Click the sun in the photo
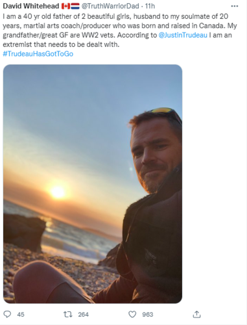The width and height of the screenshot is (247, 325). point(58,192)
